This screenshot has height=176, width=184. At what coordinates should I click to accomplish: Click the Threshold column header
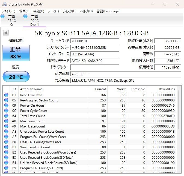pos(137,89)
